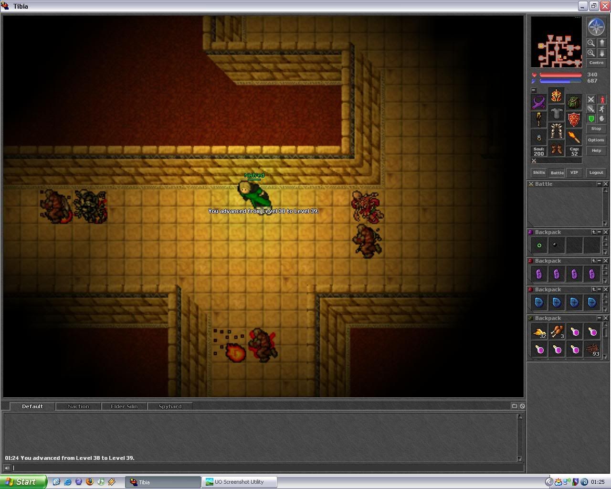Click the worms stack showing 93

pyautogui.click(x=592, y=349)
